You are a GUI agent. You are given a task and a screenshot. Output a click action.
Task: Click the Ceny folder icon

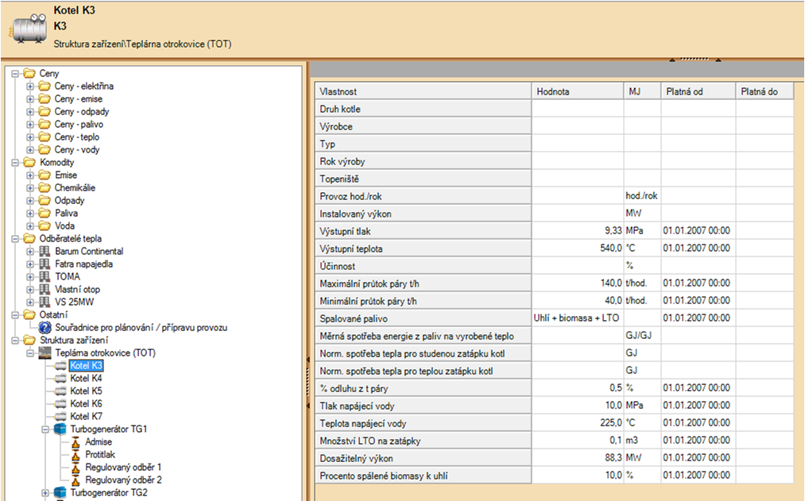29,73
